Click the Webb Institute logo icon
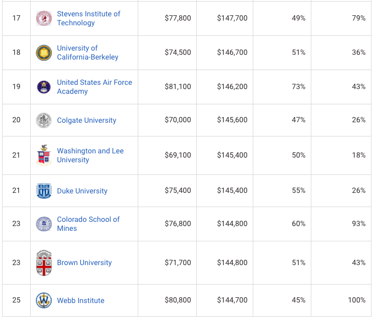This screenshot has height=322, width=381. click(x=44, y=300)
